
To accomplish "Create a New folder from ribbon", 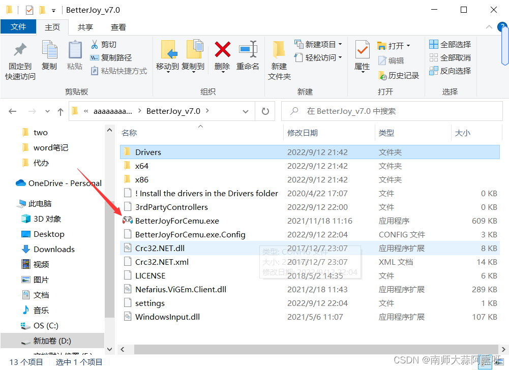I will (279, 60).
